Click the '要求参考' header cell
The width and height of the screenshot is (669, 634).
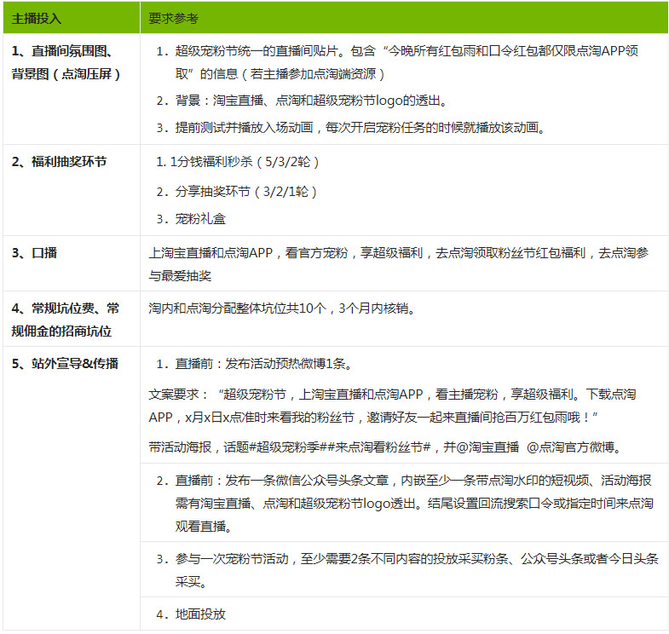coord(404,18)
